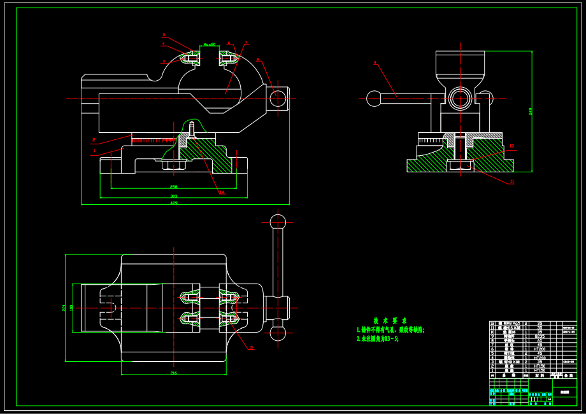
Task: Click HT150 in parts list row 2
Action: click(540, 366)
